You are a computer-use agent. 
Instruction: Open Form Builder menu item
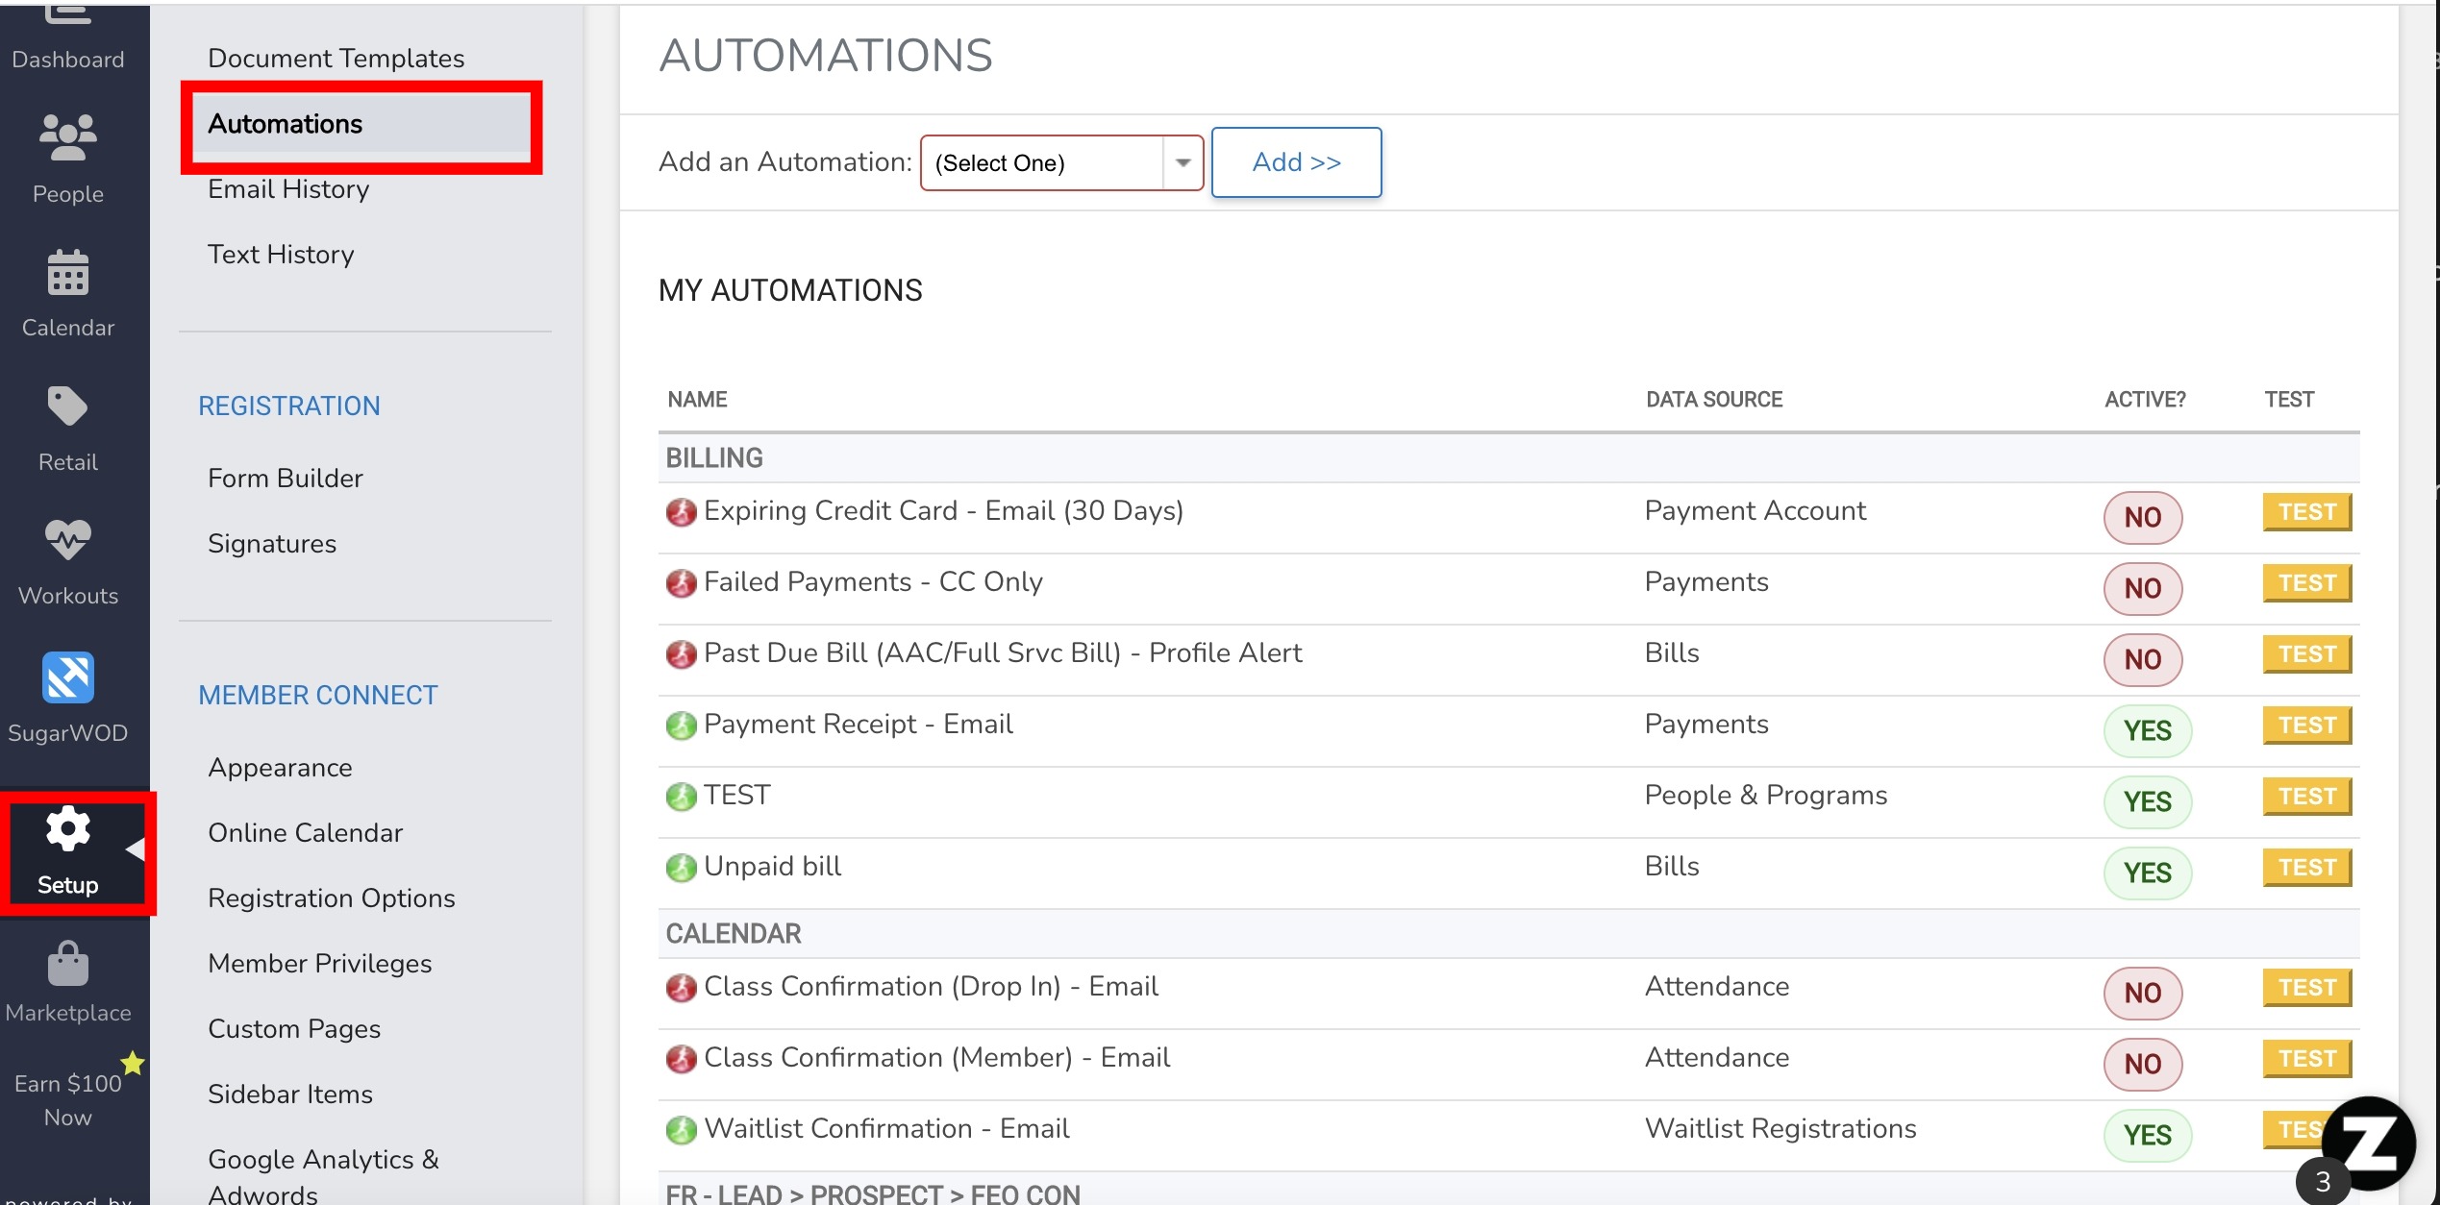point(285,478)
